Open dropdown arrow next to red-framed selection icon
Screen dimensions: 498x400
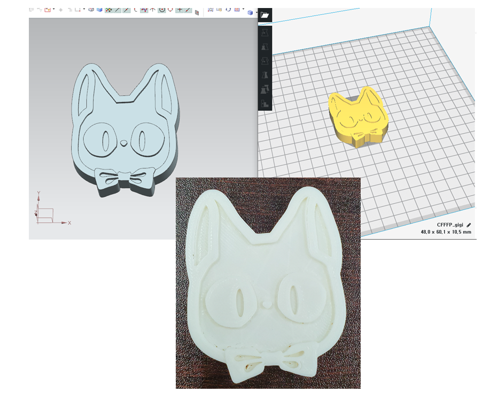click(x=53, y=9)
